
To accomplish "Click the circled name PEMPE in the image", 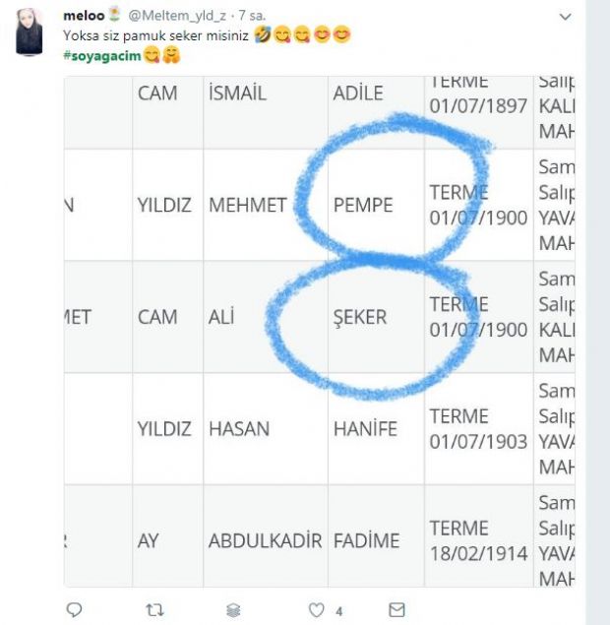I will coord(363,206).
